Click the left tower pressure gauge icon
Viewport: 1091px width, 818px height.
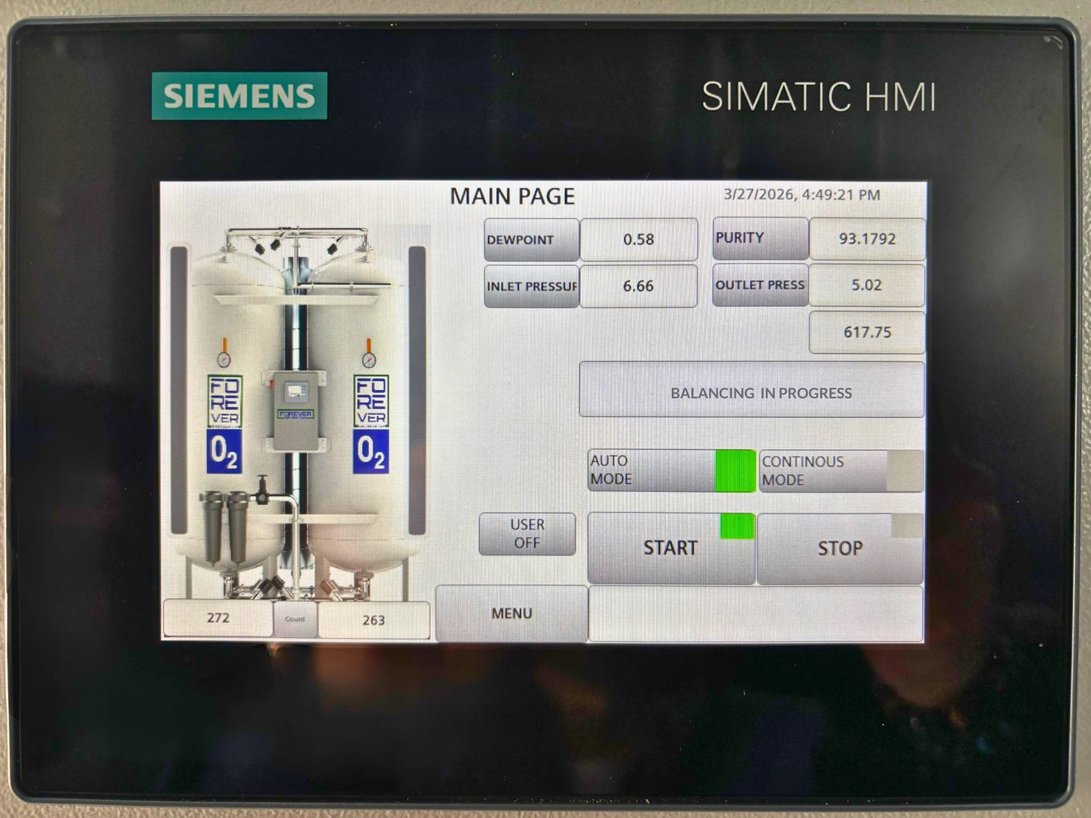(224, 359)
